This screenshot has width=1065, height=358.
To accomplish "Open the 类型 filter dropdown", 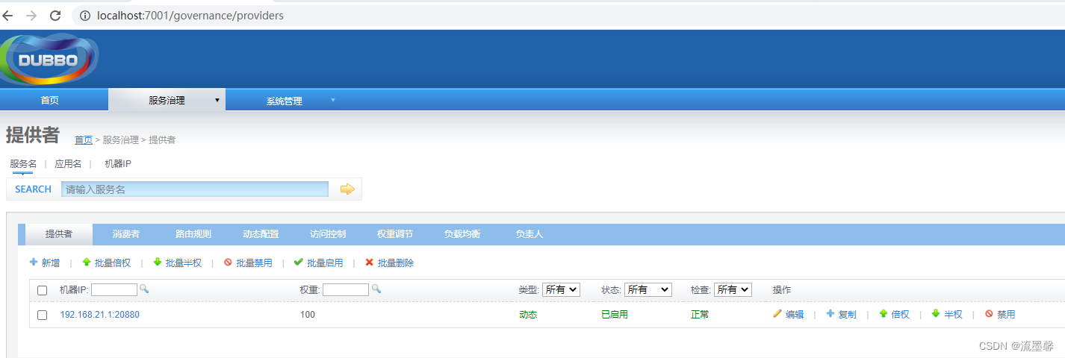I will tap(561, 289).
